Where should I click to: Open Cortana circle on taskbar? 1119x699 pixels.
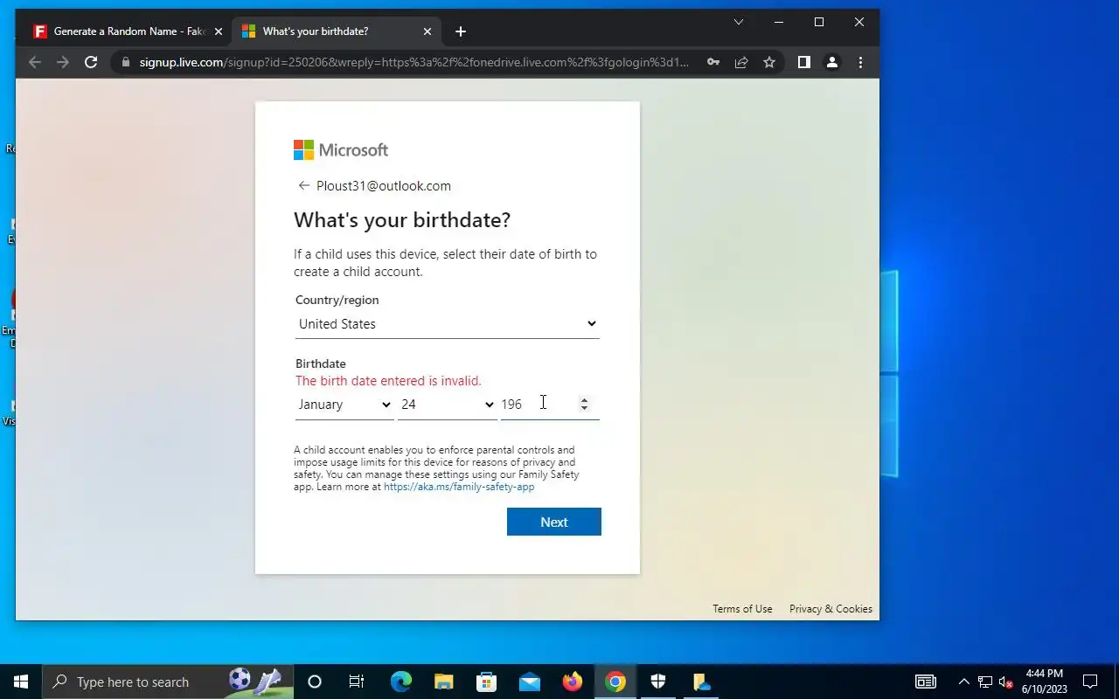(x=315, y=682)
